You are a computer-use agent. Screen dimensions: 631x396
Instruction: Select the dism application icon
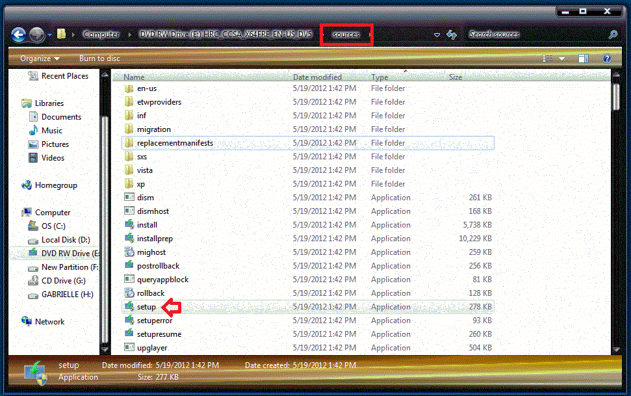129,198
